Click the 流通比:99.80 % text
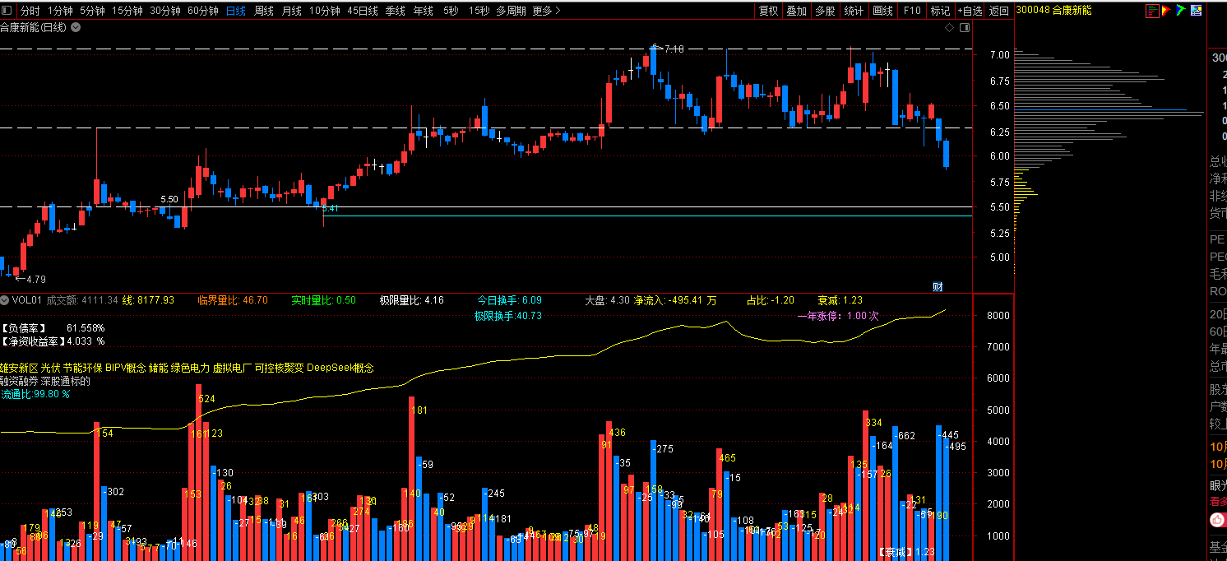 pos(35,394)
